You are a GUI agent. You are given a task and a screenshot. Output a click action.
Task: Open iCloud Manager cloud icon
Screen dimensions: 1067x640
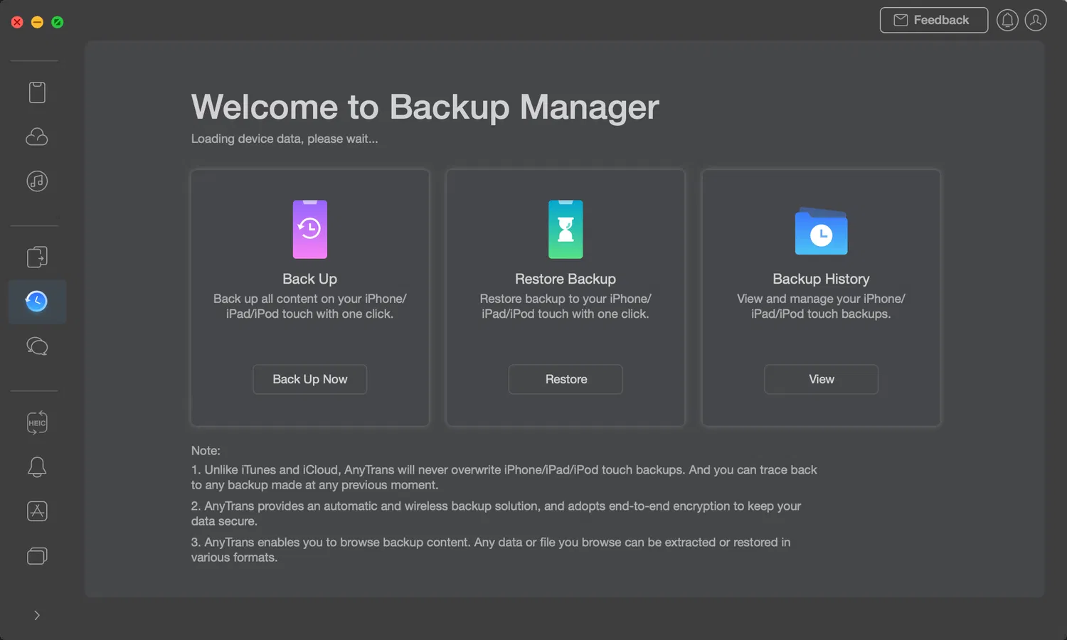click(x=37, y=137)
